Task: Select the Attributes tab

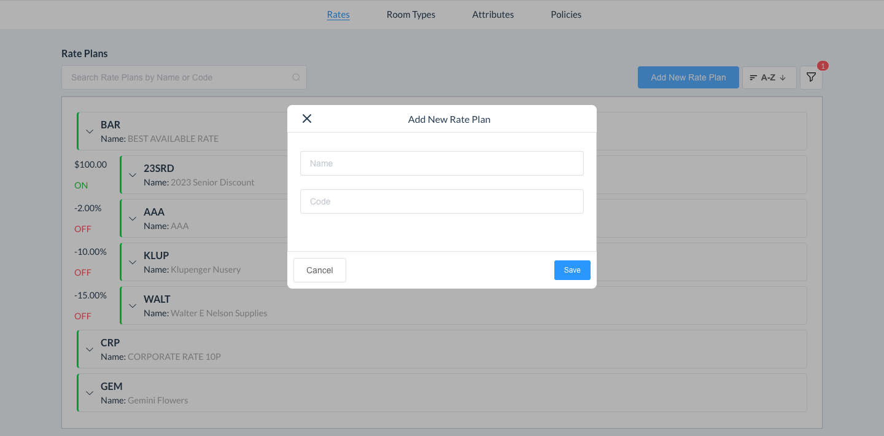Action: [x=492, y=14]
